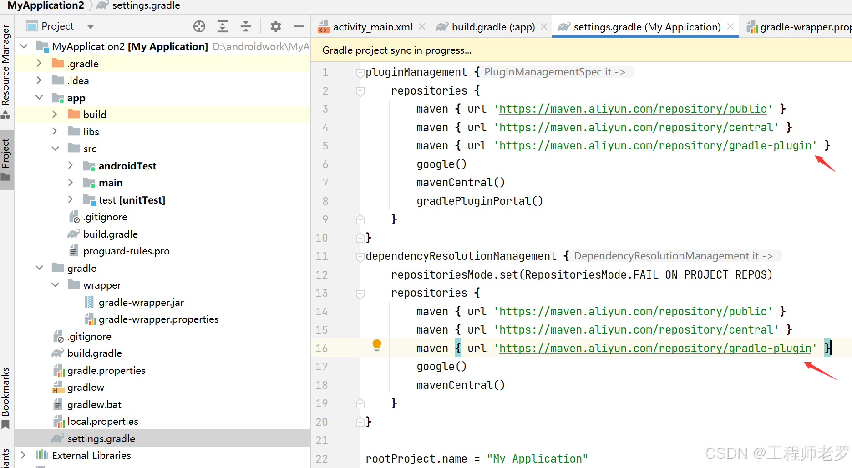Click aliyun gradle-plugin URL on line 5
The image size is (852, 468).
[655, 146]
